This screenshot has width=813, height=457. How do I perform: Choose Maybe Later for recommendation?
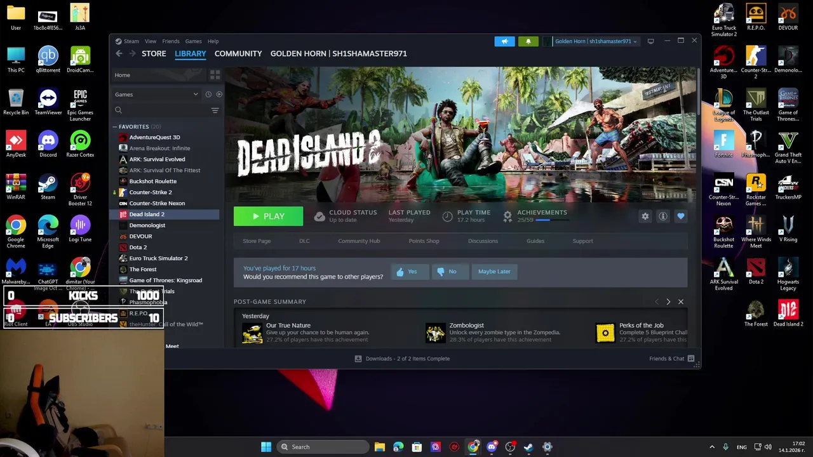(x=494, y=272)
